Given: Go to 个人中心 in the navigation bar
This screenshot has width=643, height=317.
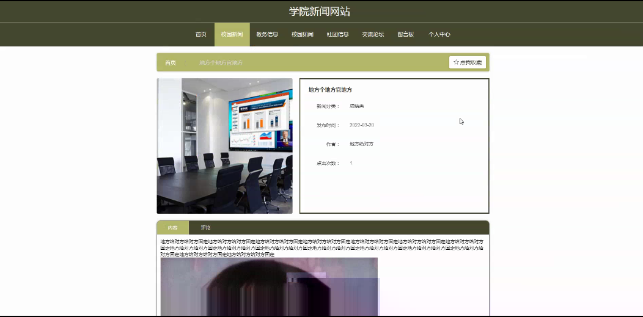Looking at the screenshot, I should [x=439, y=34].
